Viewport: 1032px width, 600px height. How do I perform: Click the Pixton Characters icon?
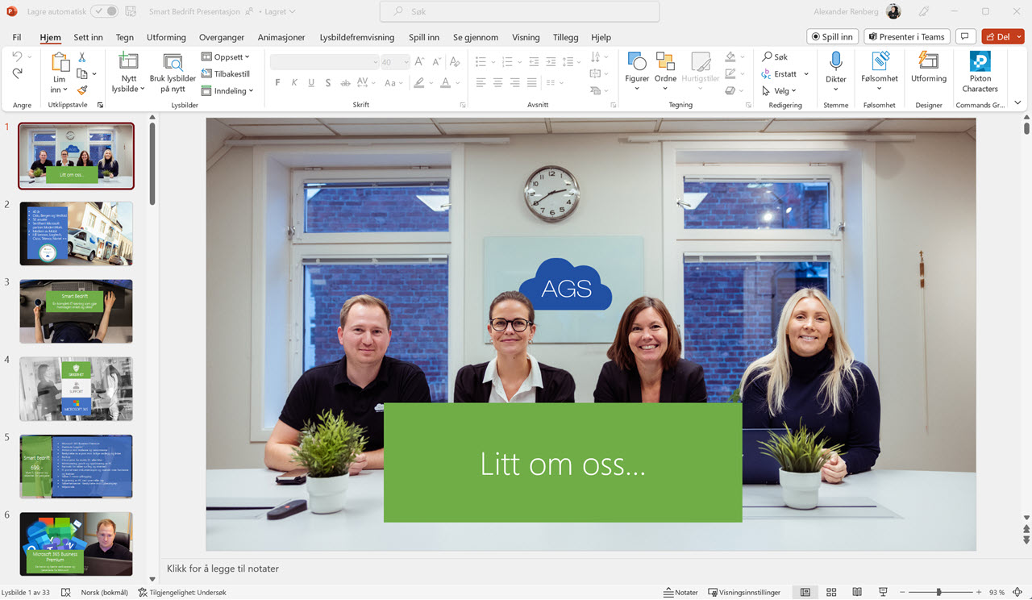(980, 62)
